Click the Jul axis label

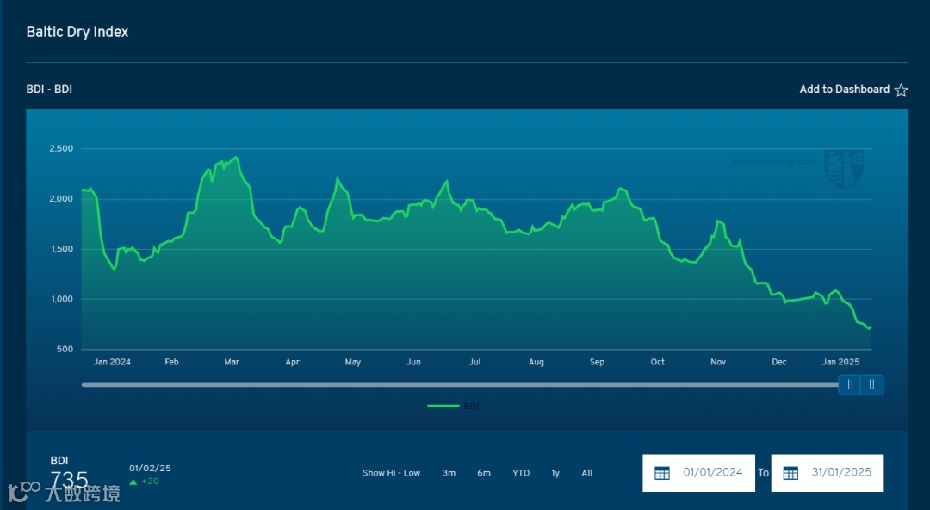tap(474, 362)
